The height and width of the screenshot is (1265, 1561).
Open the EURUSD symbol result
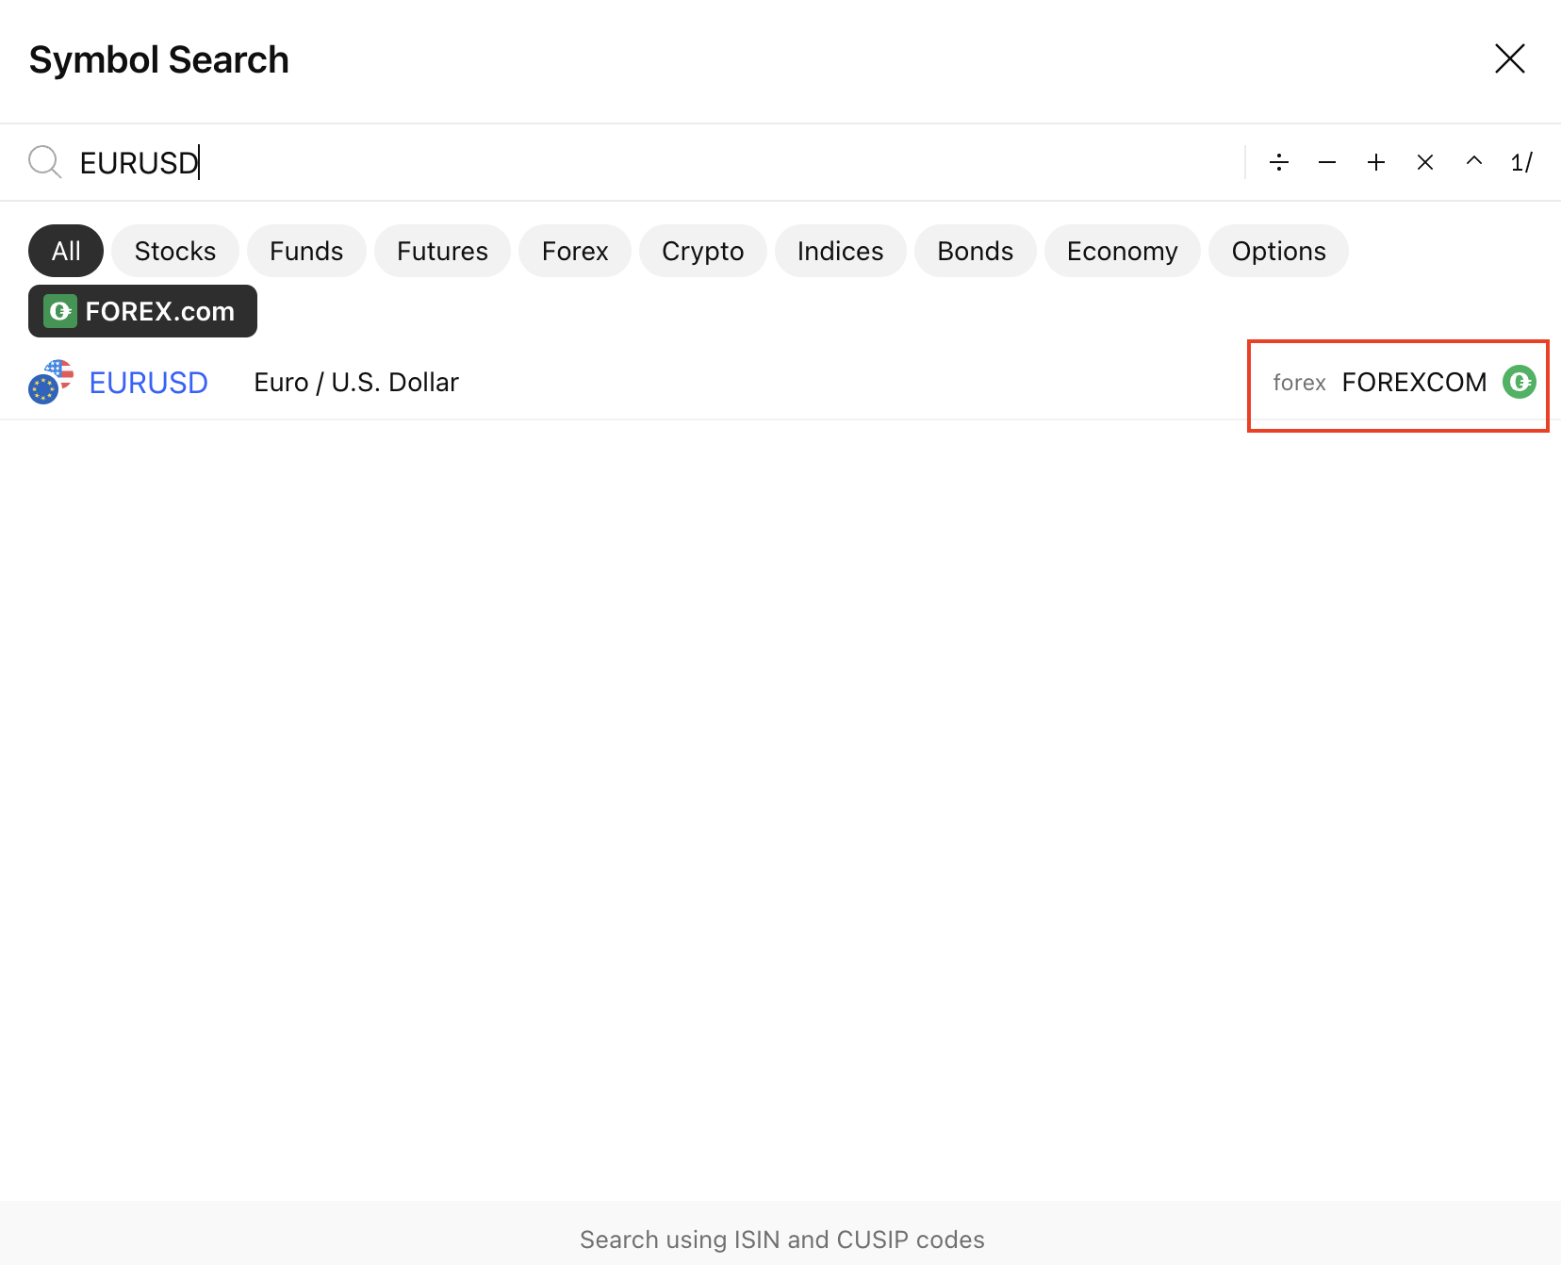click(148, 383)
